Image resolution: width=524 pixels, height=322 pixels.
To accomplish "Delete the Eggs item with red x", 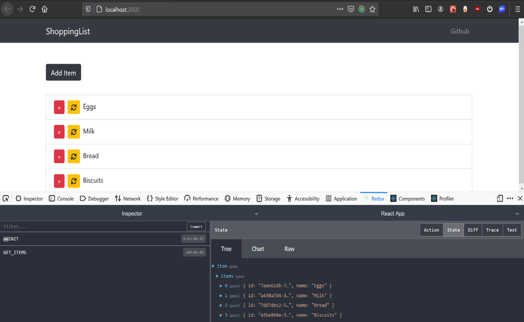I will tap(59, 107).
